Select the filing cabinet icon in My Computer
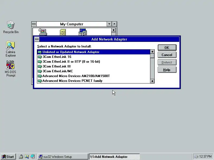This screenshot has height=160, width=214. 63,33
